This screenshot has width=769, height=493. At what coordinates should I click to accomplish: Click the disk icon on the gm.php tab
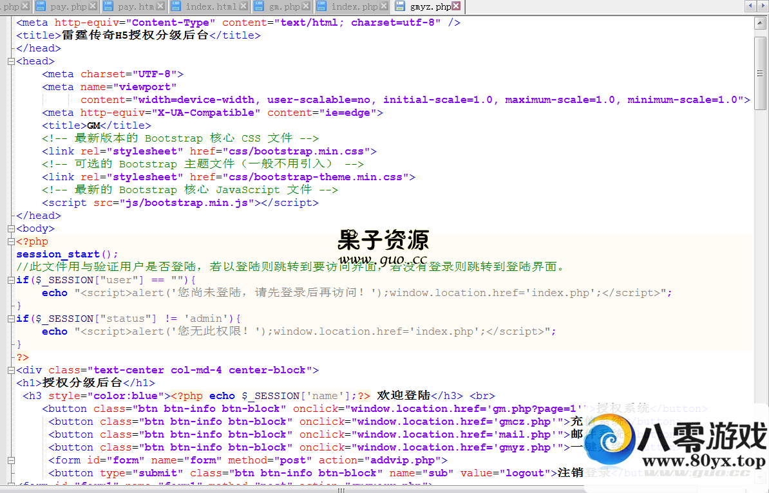coord(259,6)
